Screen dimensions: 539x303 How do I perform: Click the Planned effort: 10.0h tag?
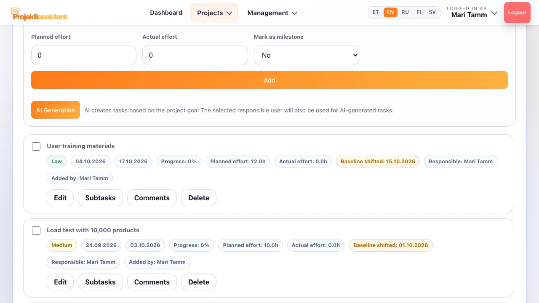[x=251, y=245]
